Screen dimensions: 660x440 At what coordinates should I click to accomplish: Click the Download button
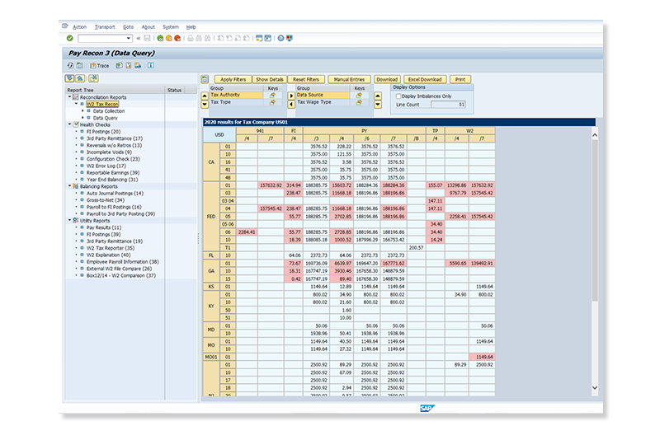click(387, 79)
